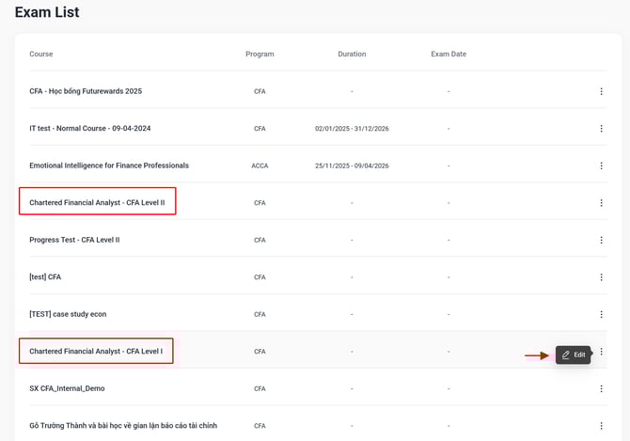Viewport: 630px width, 441px height.
Task: Open options menu for Gỗ Trường Thành row
Action: tap(601, 425)
